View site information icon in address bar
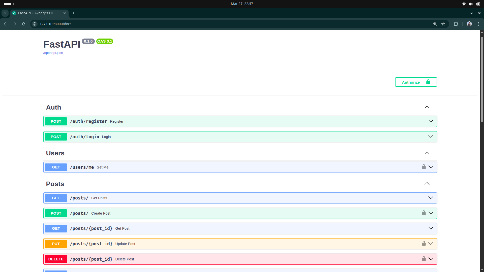 (x=35, y=24)
